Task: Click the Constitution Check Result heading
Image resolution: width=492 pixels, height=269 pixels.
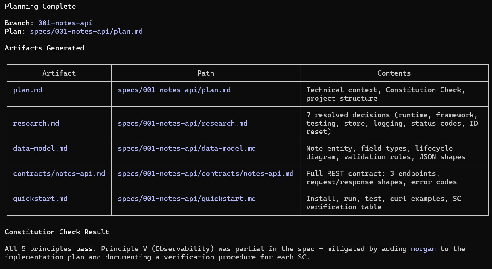Action: (x=57, y=232)
